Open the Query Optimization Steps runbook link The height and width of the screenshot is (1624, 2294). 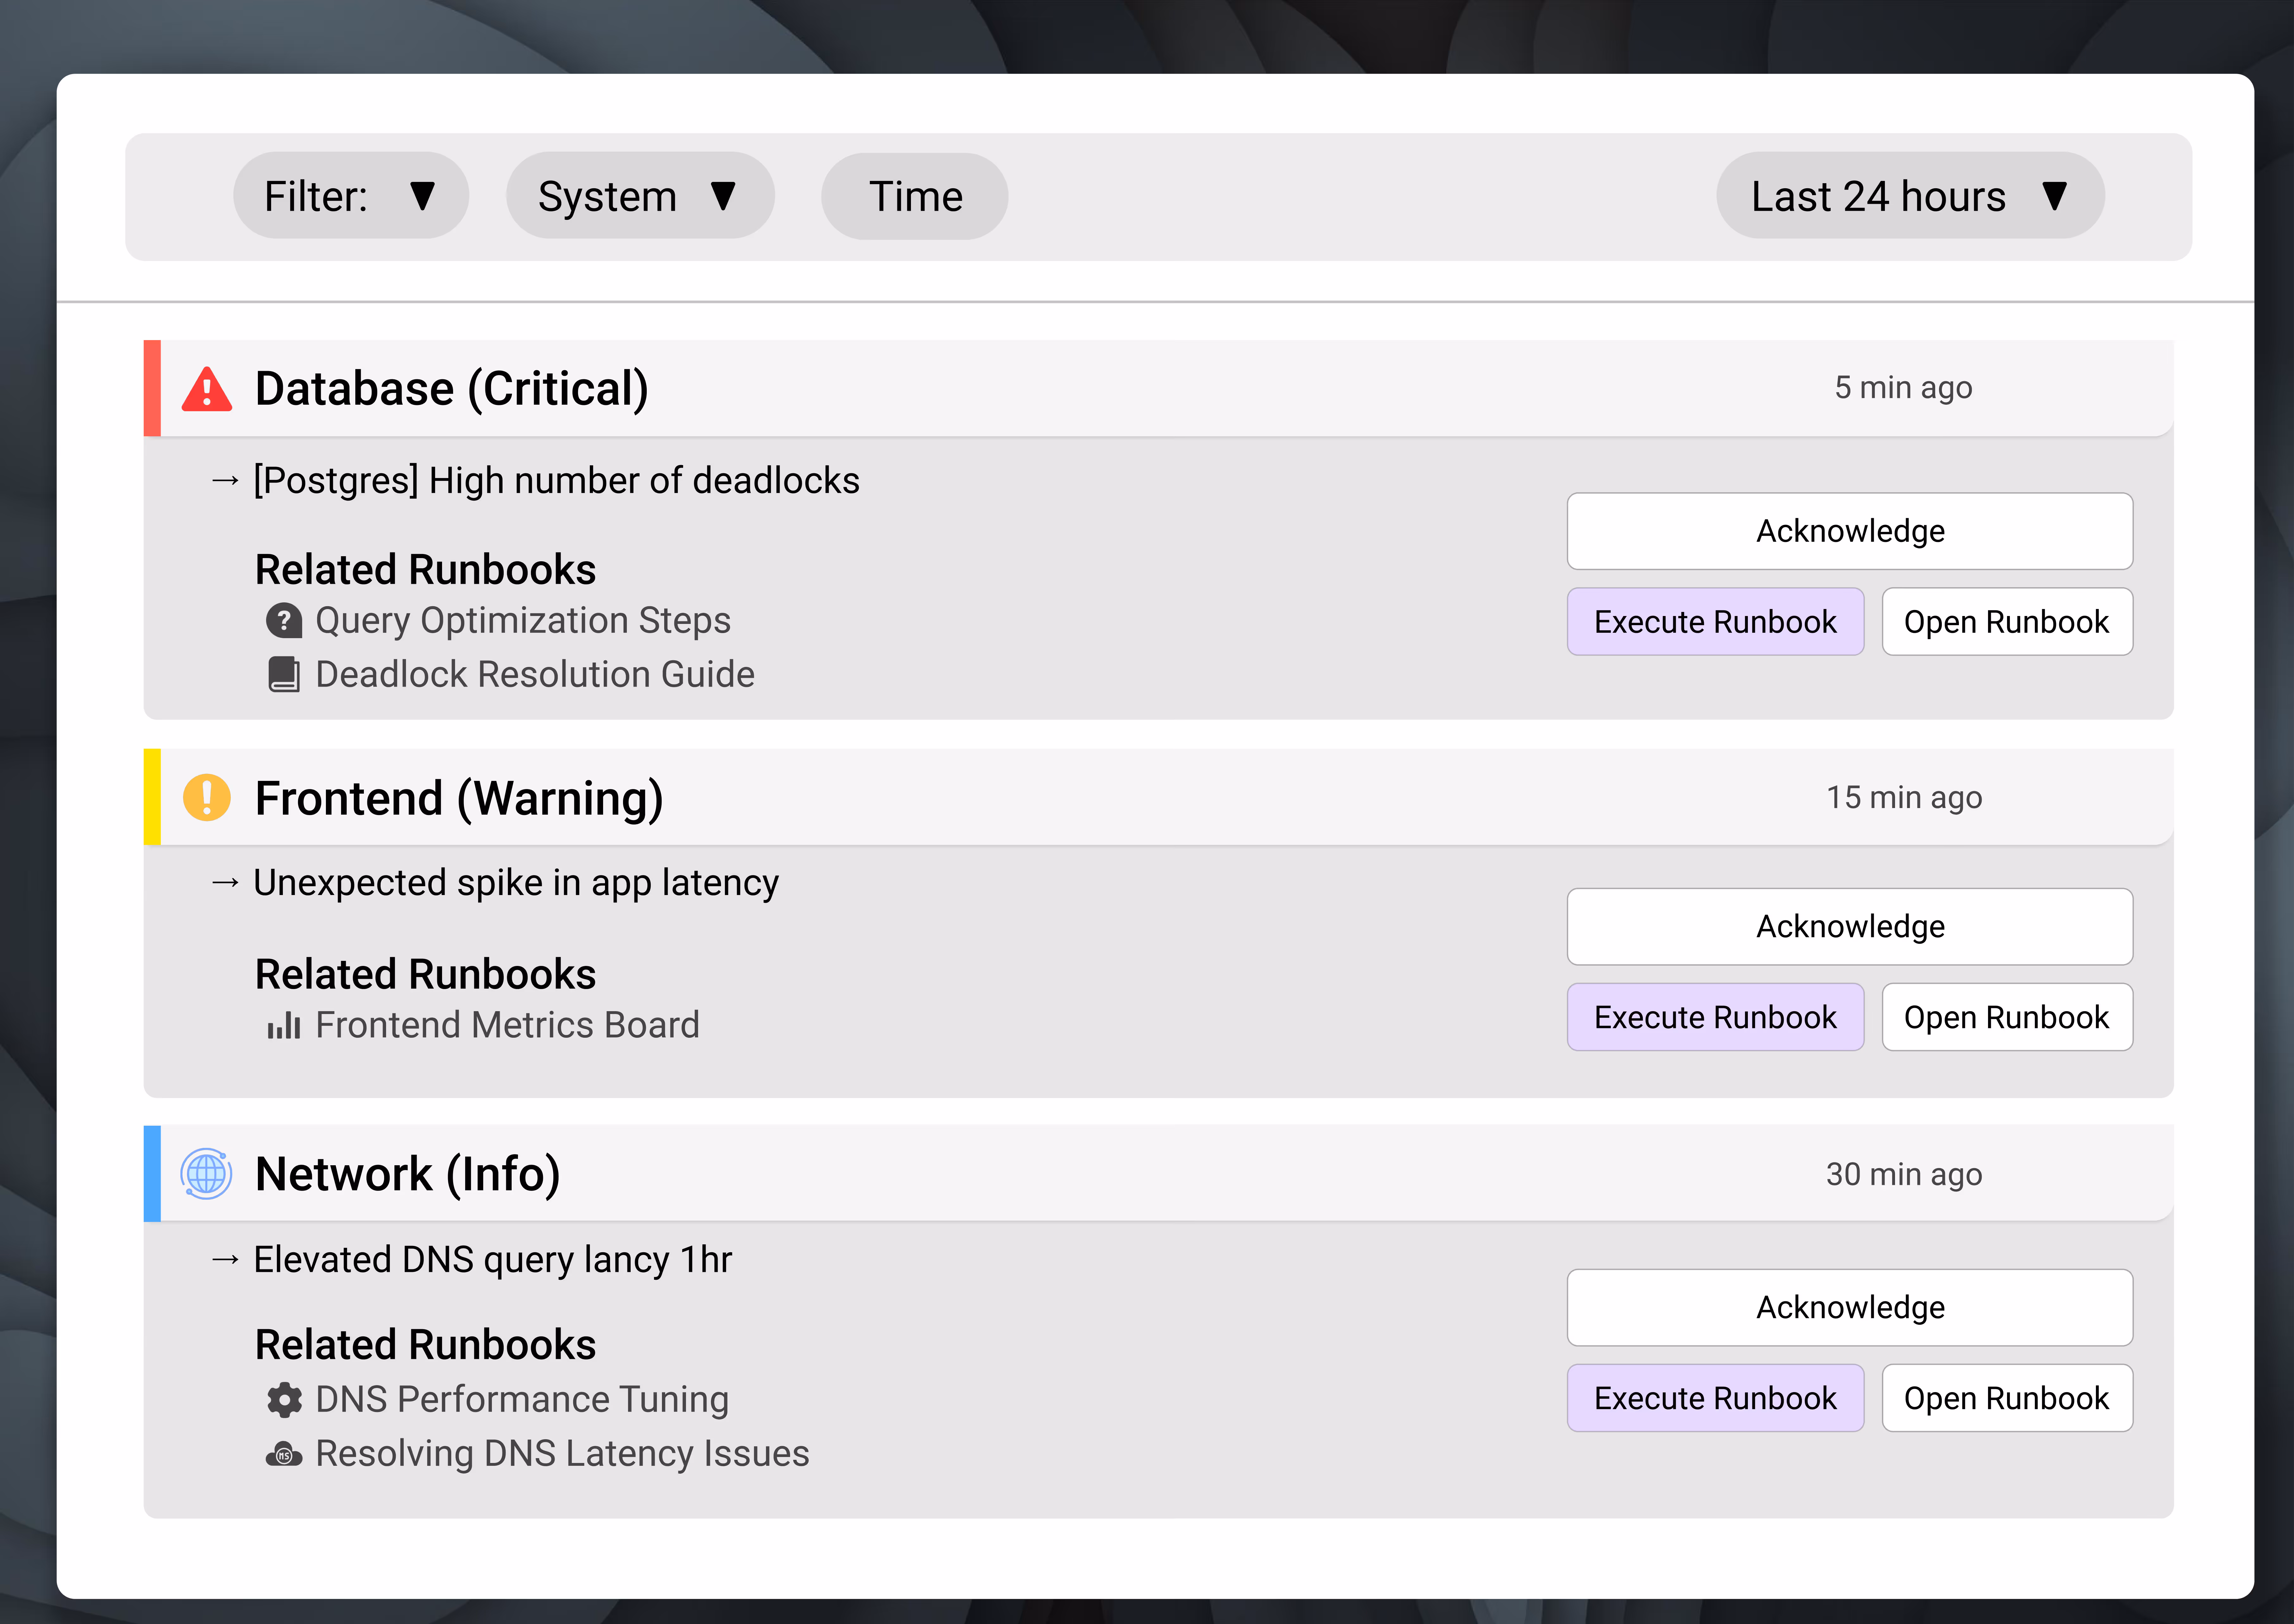(523, 621)
